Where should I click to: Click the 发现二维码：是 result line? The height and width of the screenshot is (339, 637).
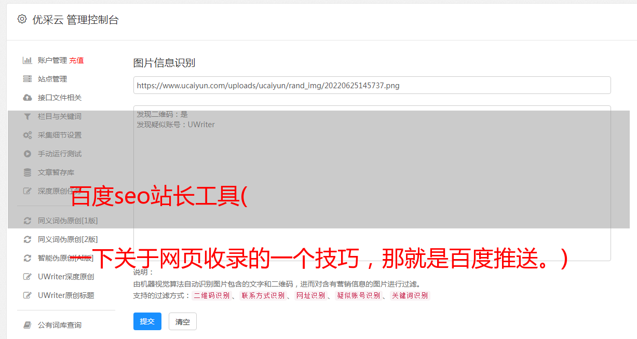click(162, 114)
